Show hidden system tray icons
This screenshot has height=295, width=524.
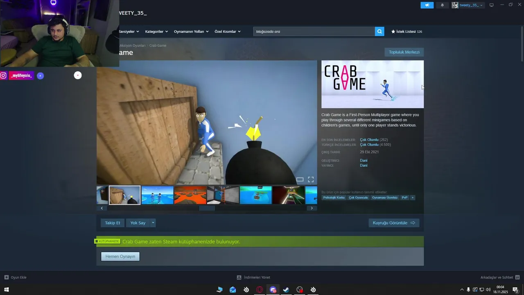462,290
